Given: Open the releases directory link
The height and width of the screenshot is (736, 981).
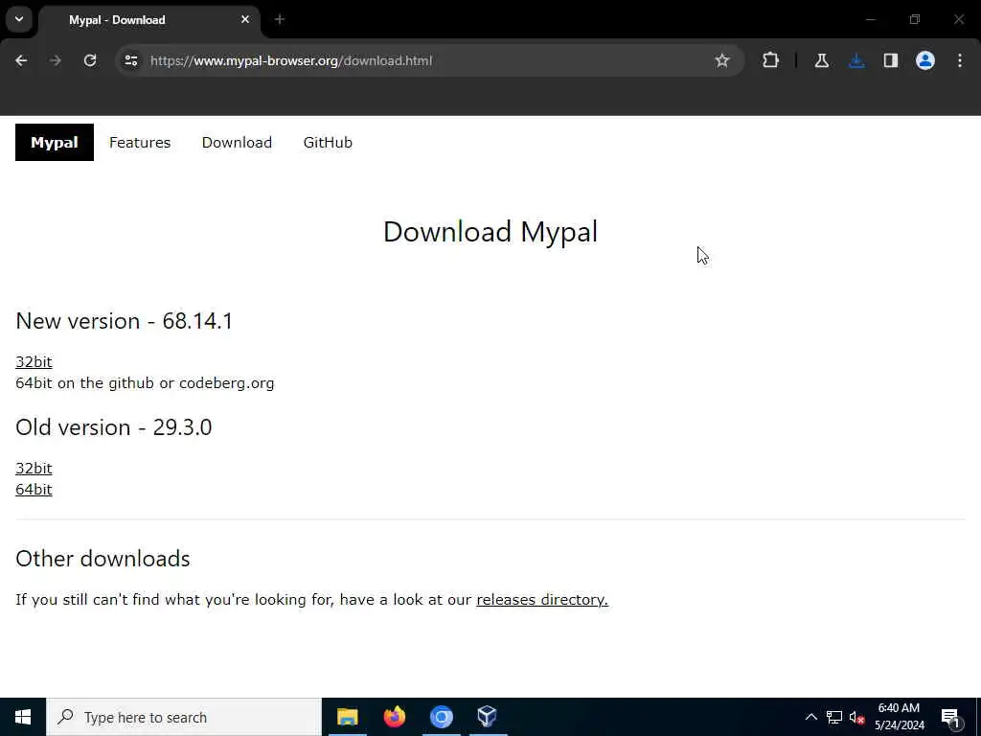Looking at the screenshot, I should [542, 600].
